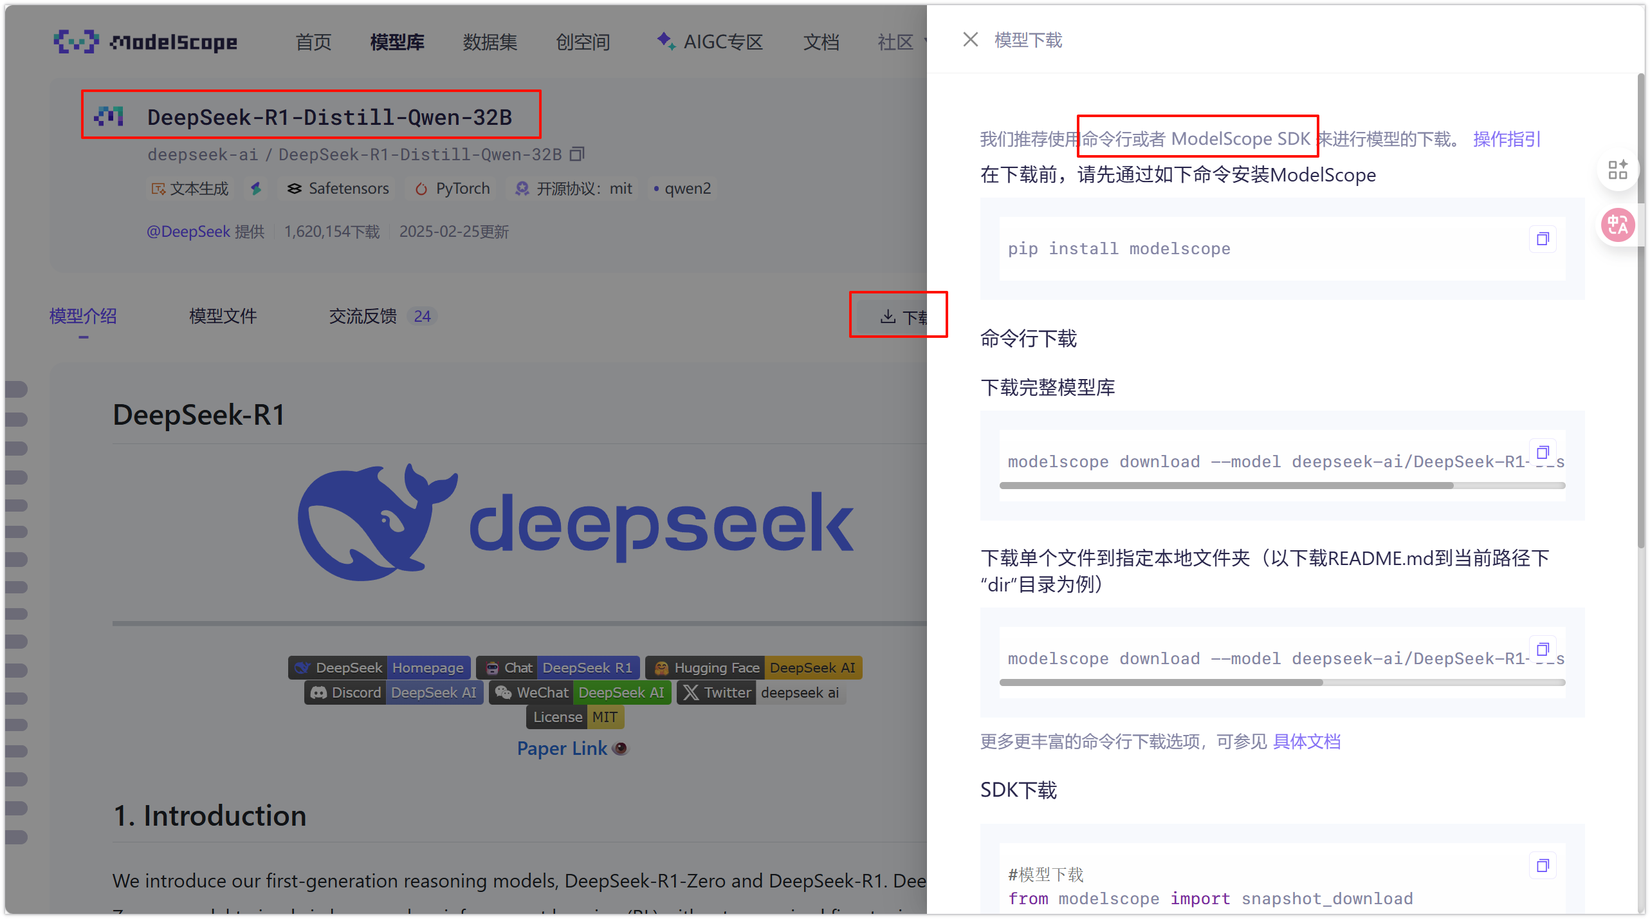Click the 开源协议: mit tag
Image resolution: width=1650 pixels, height=919 pixels.
[x=573, y=189]
